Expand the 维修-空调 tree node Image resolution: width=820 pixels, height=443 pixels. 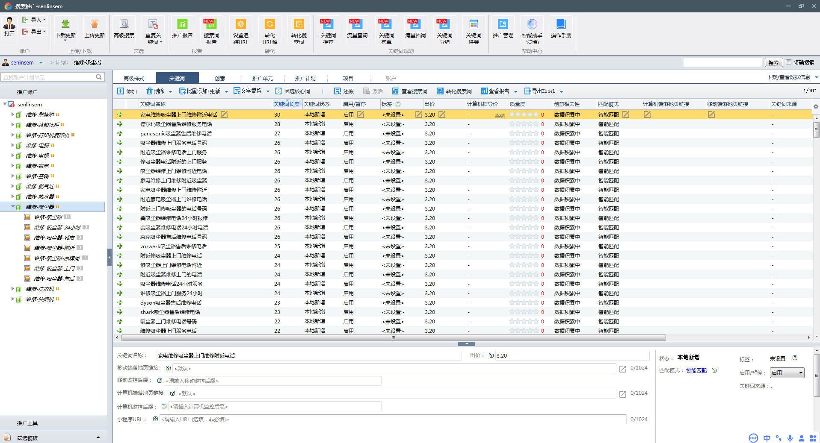12,176
